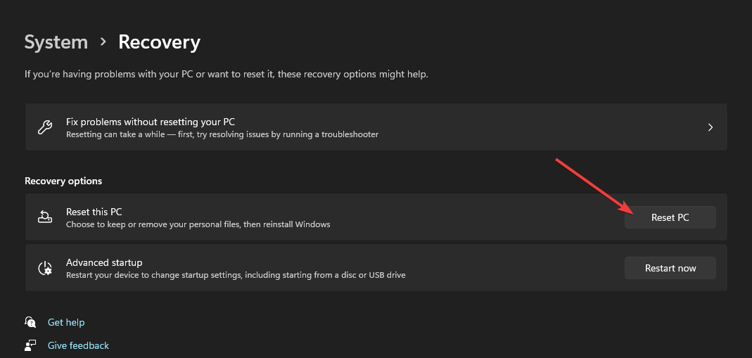Open the Give feedback link

[x=78, y=345]
